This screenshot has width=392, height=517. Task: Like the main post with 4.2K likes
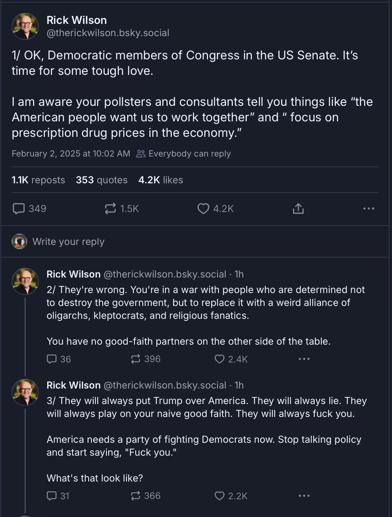(203, 209)
